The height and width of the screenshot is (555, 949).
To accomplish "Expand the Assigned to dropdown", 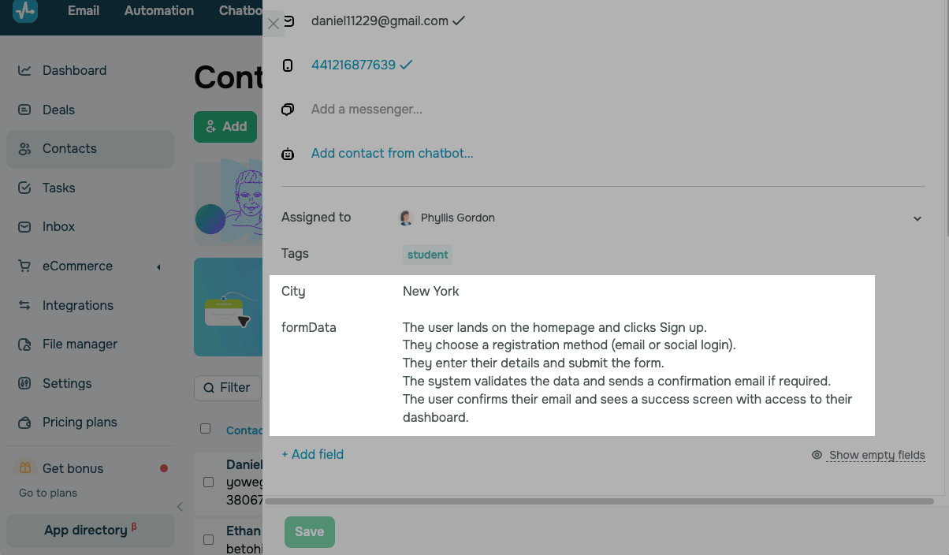I will pos(917,218).
